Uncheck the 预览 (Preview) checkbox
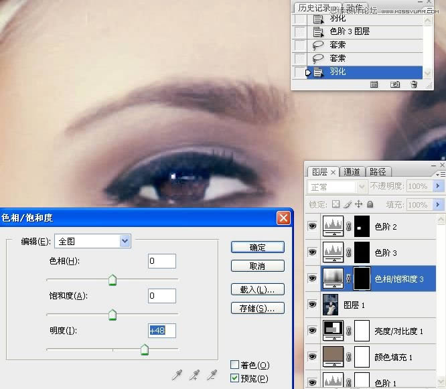The height and width of the screenshot is (389, 446). 234,379
